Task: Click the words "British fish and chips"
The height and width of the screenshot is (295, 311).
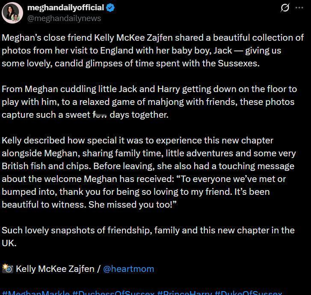Action: click(46, 166)
